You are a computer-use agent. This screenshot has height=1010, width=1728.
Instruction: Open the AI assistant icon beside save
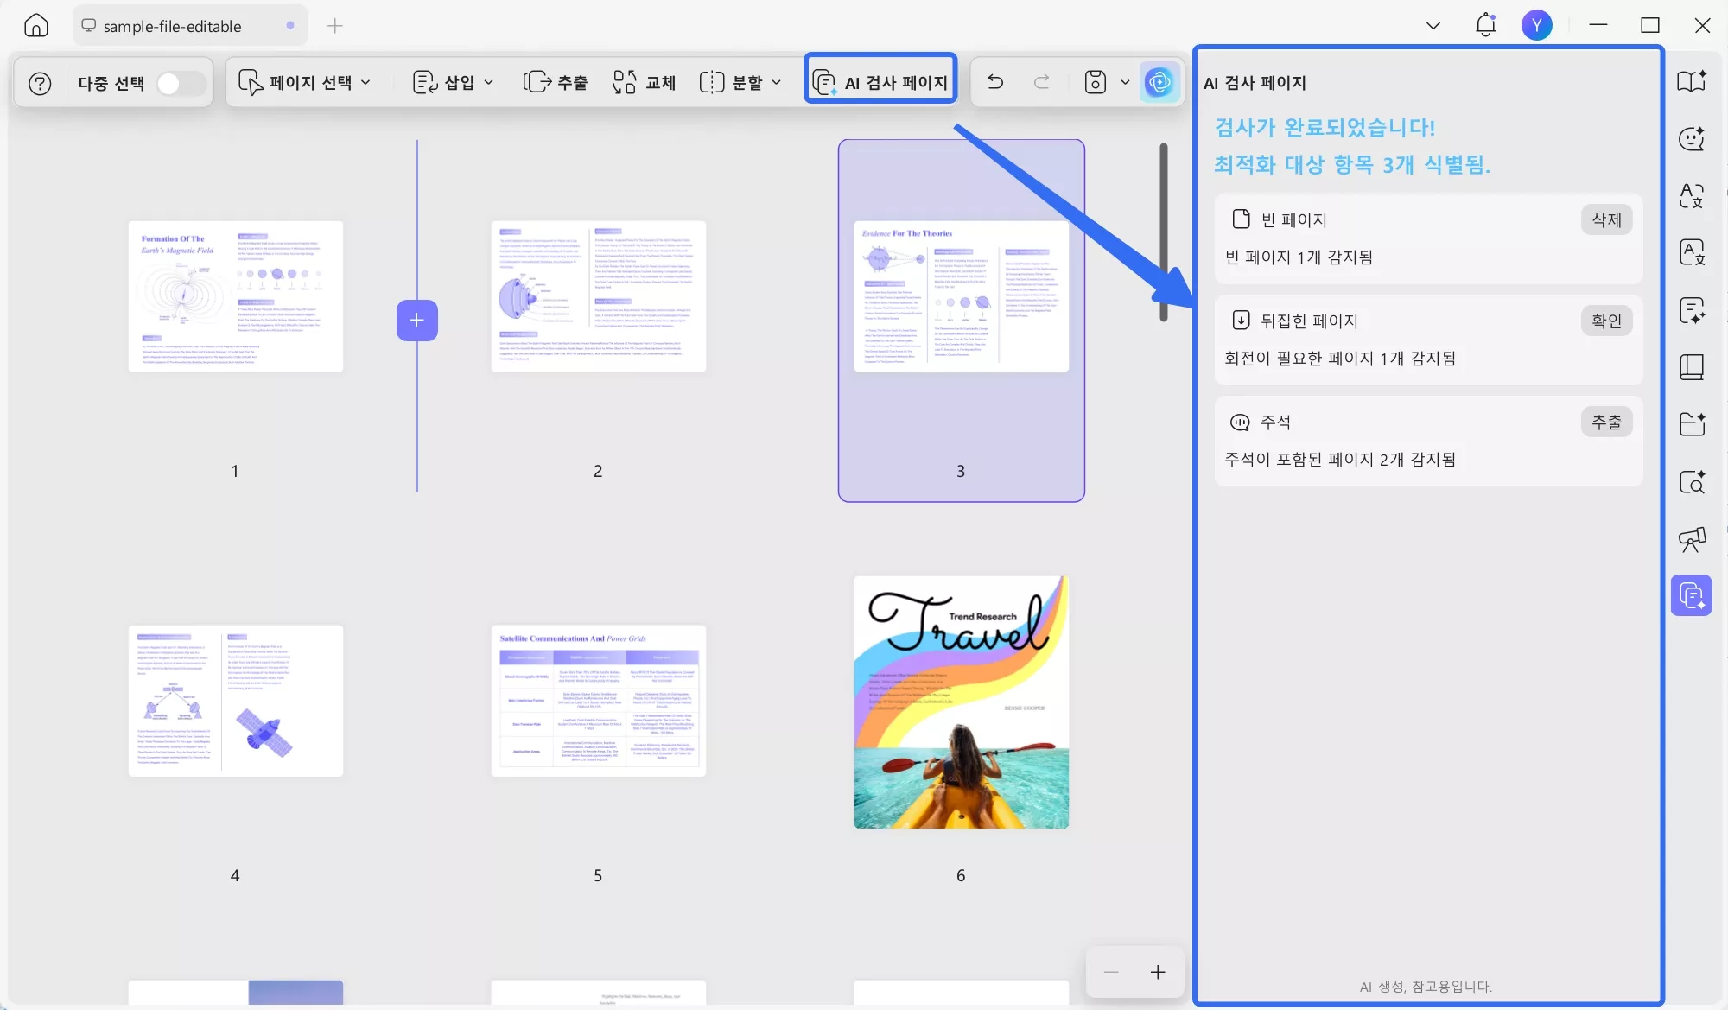point(1159,81)
